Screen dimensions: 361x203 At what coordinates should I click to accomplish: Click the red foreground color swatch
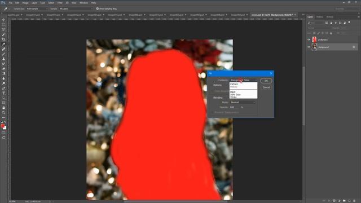pyautogui.click(x=2, y=126)
